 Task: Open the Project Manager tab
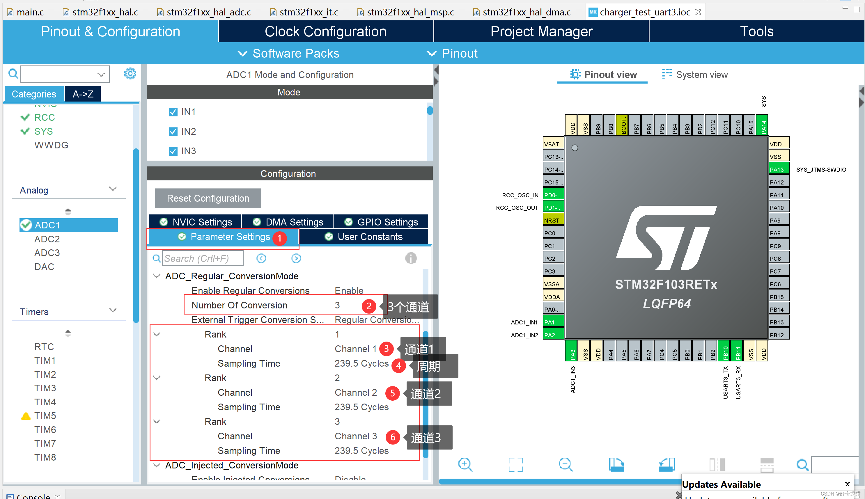pos(541,31)
